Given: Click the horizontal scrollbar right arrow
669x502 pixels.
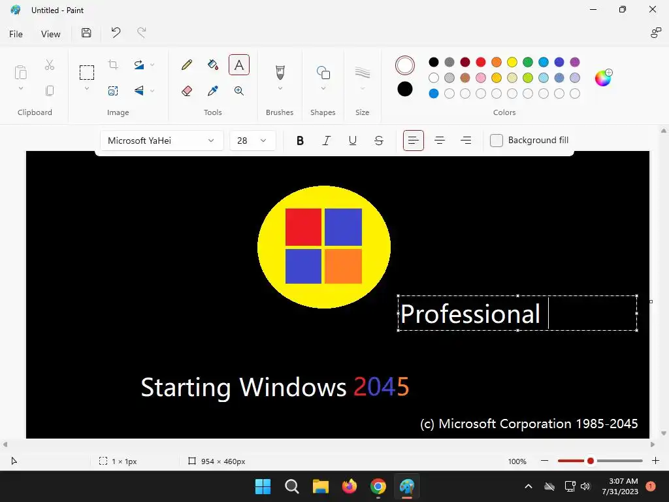Looking at the screenshot, I should (653, 444).
